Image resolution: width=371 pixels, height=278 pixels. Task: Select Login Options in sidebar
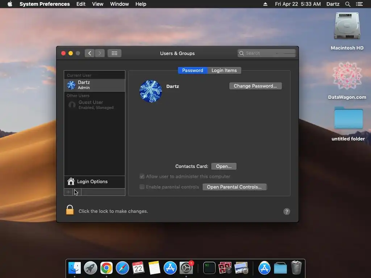tap(95, 182)
